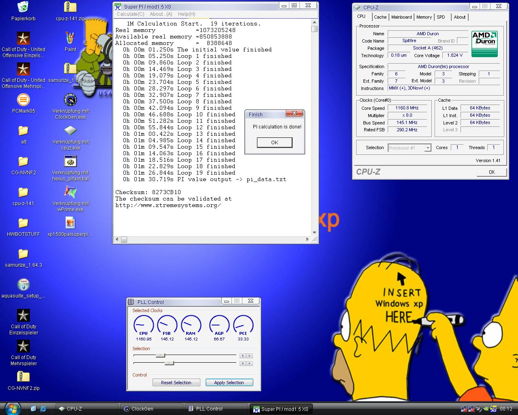Click Super PI horizontal scrollbar right arrow
Viewport: 518px width, 415px height.
point(308,240)
